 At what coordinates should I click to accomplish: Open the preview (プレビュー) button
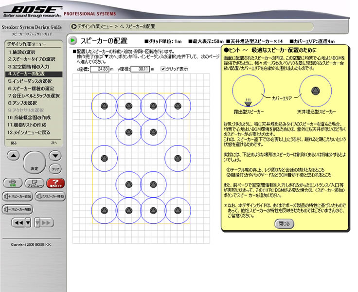pos(34,183)
